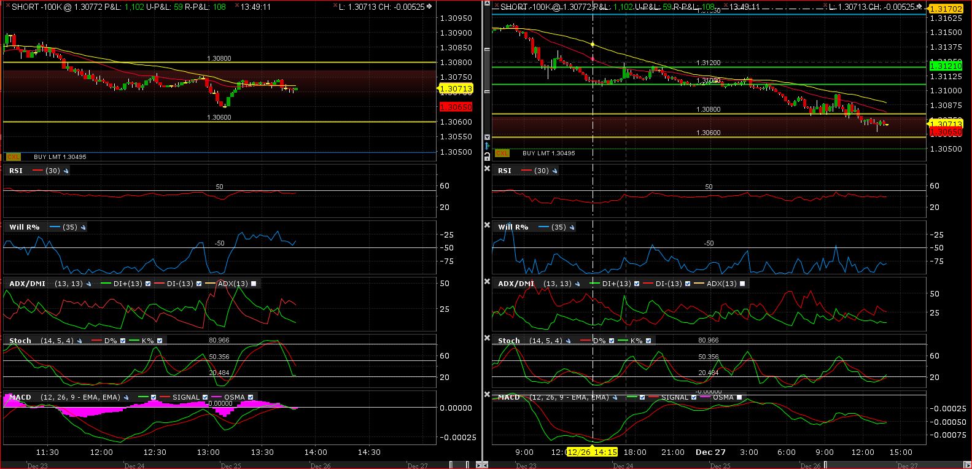The height and width of the screenshot is (469, 972).
Task: Close the Will R% panel in right chart
Action: [x=488, y=225]
